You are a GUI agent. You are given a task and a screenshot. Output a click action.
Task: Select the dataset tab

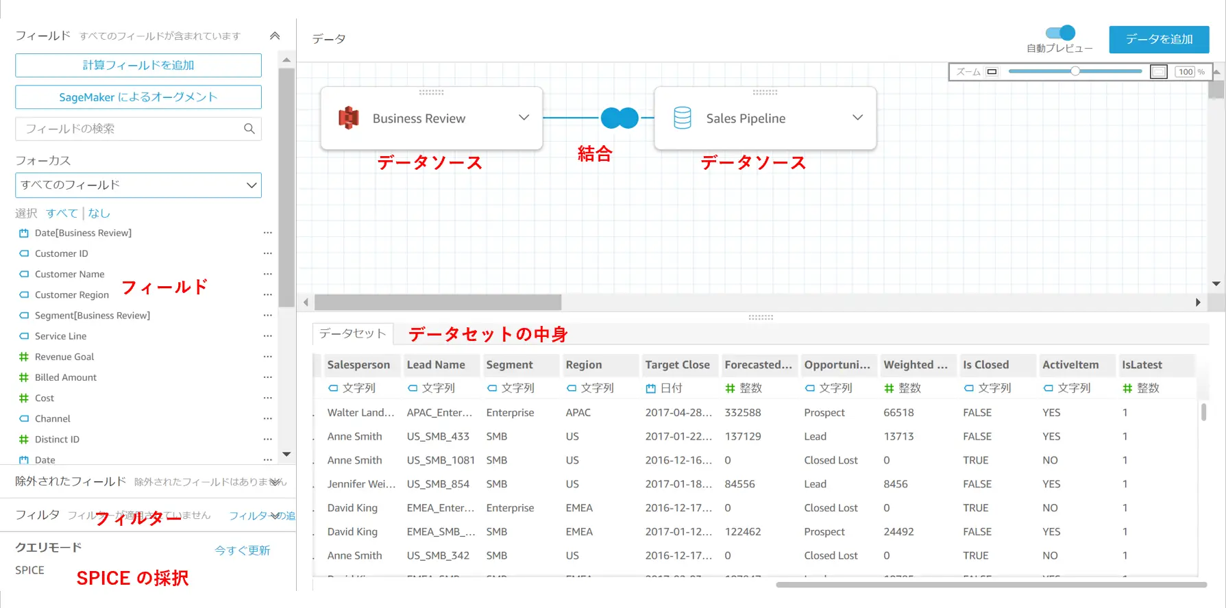point(353,333)
